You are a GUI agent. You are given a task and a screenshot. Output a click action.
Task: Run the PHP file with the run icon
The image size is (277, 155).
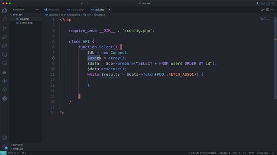click(262, 9)
